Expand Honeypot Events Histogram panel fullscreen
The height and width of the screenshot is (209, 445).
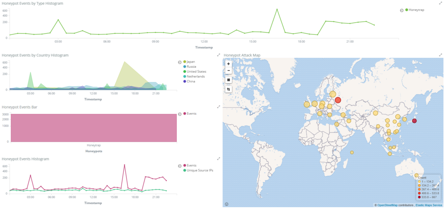pyautogui.click(x=219, y=159)
